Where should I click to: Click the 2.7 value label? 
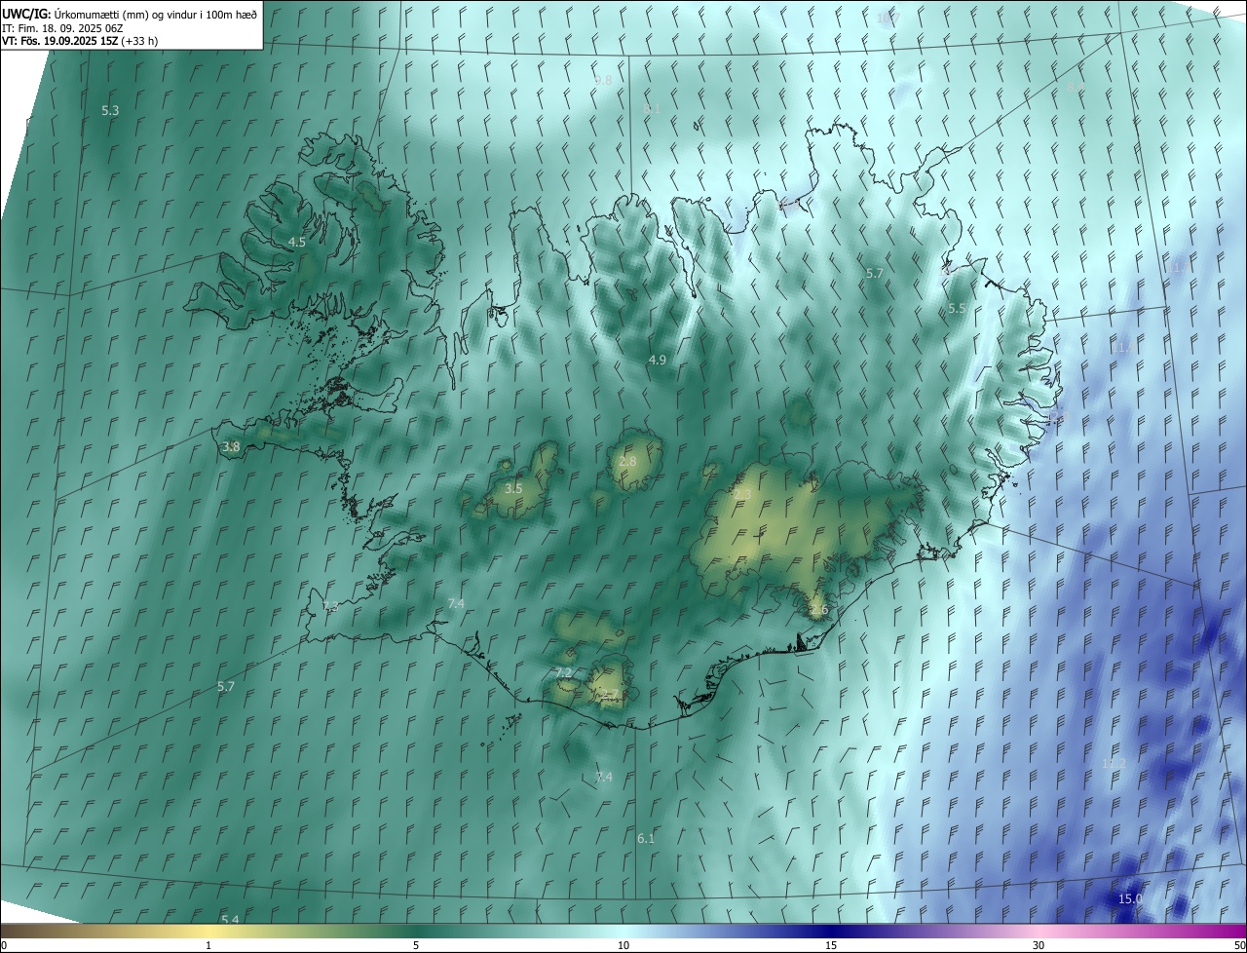tap(609, 694)
